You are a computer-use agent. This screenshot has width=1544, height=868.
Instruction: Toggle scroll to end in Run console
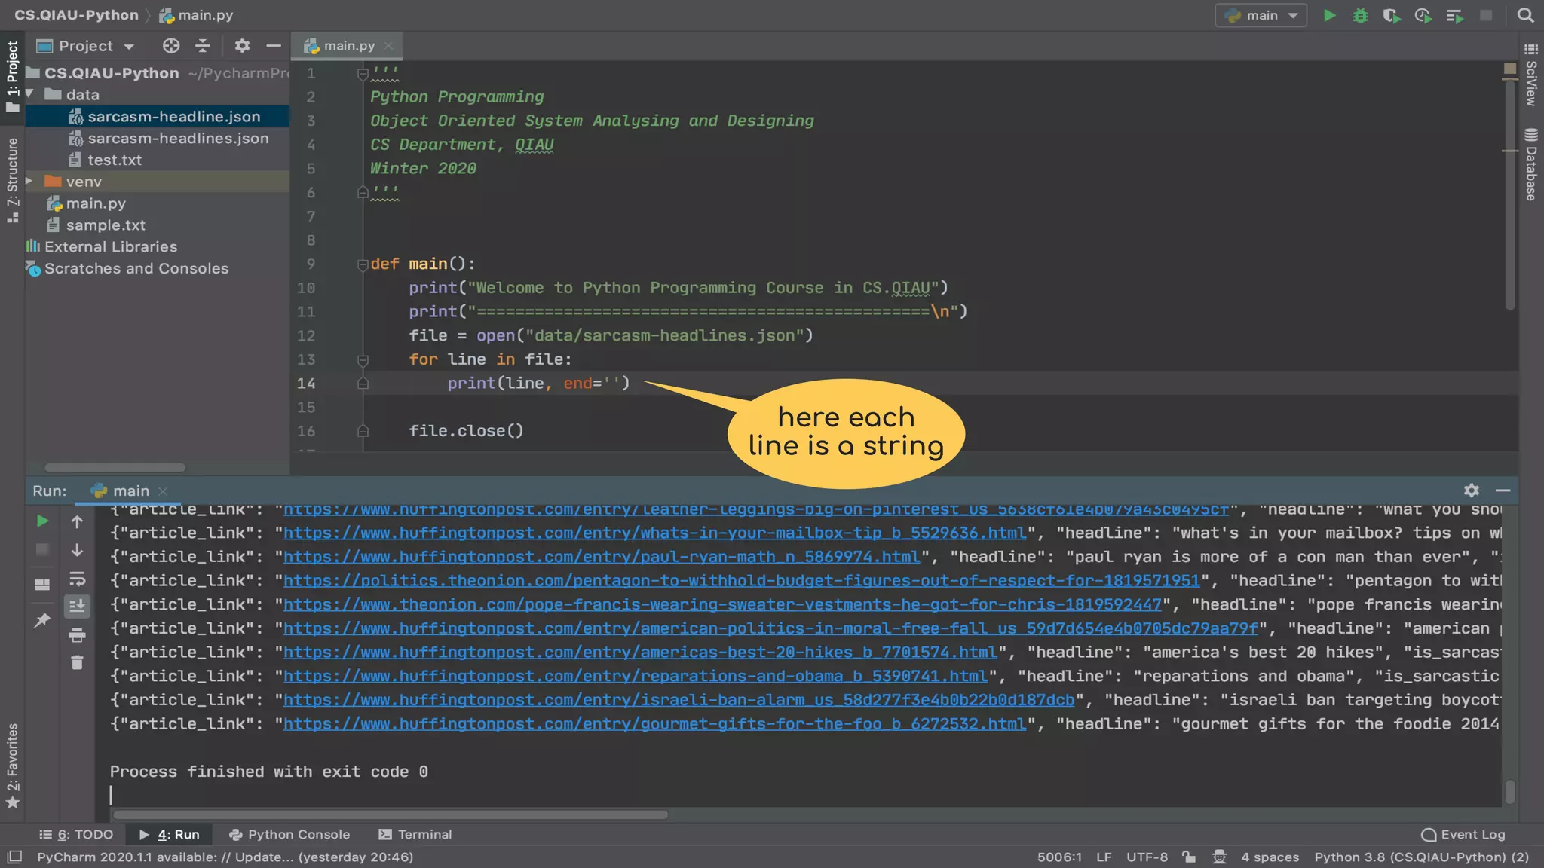[x=77, y=607]
